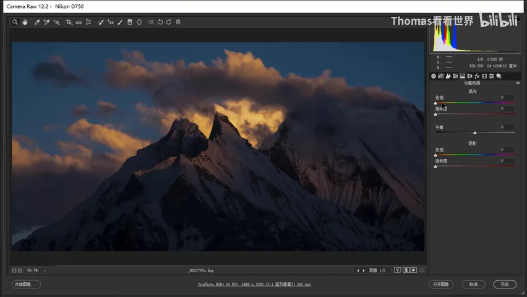Select the White Balance eyedropper tool
This screenshot has height=297, width=527.
coord(37,22)
